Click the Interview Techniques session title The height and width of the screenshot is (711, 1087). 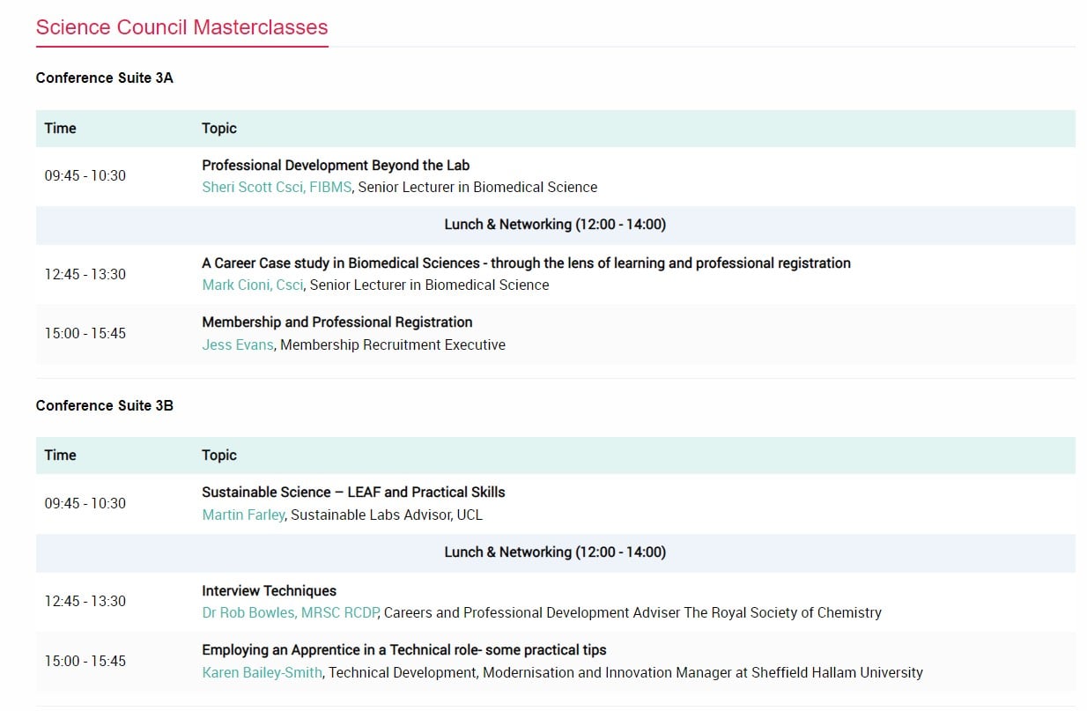tap(269, 590)
